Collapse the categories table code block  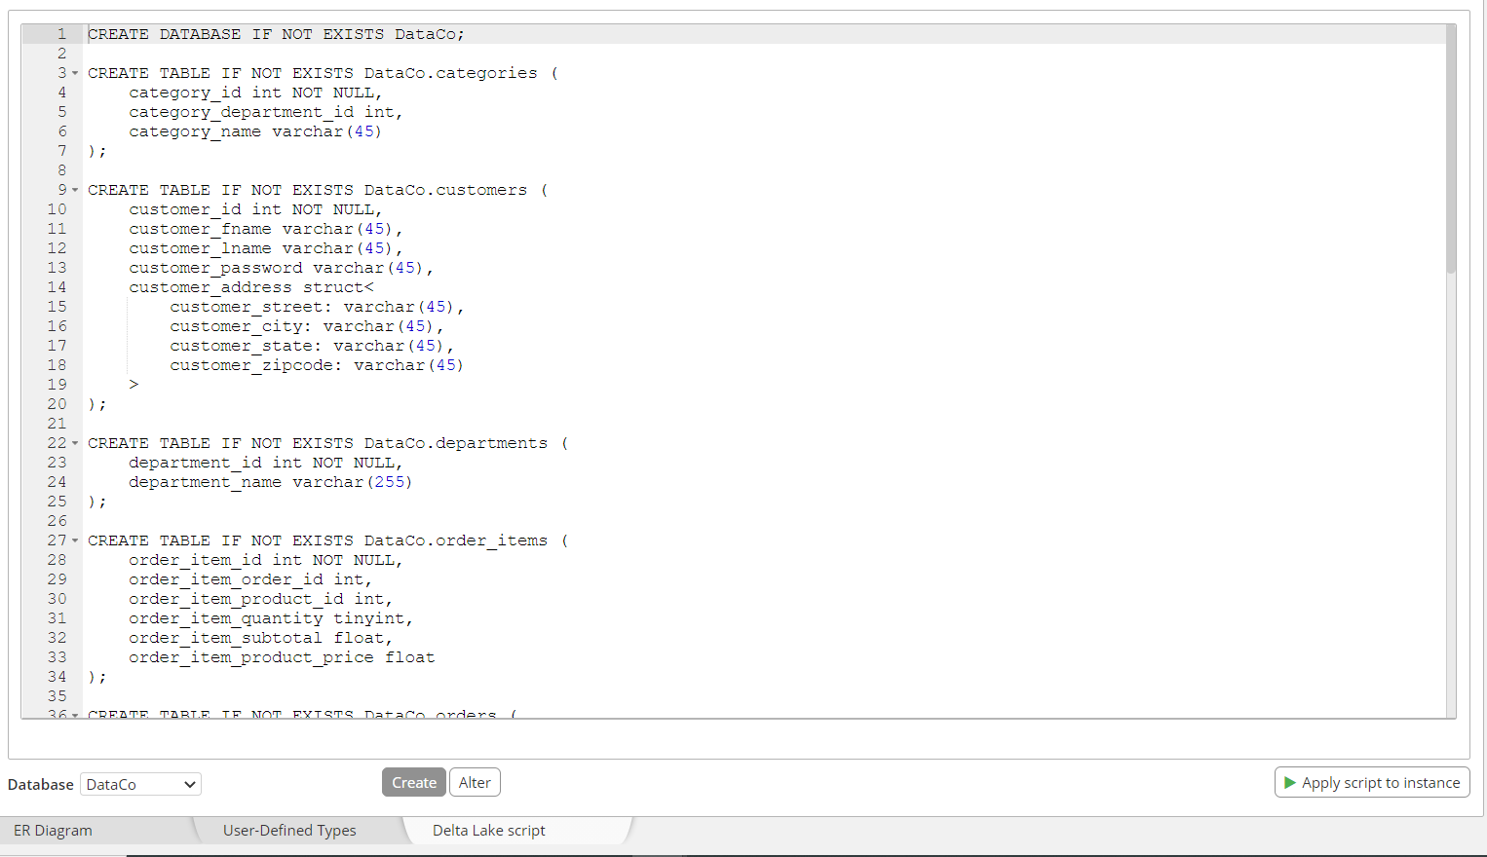[75, 74]
